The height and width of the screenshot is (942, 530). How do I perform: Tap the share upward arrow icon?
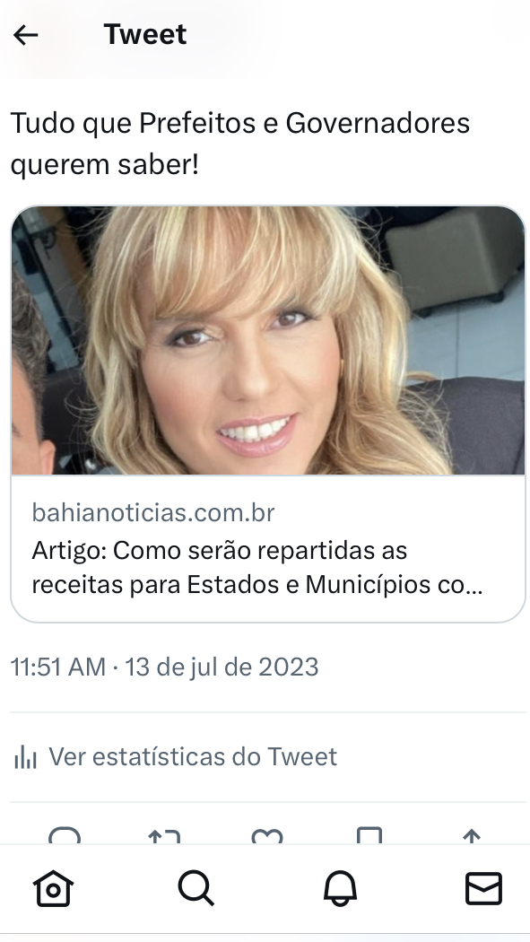click(472, 836)
